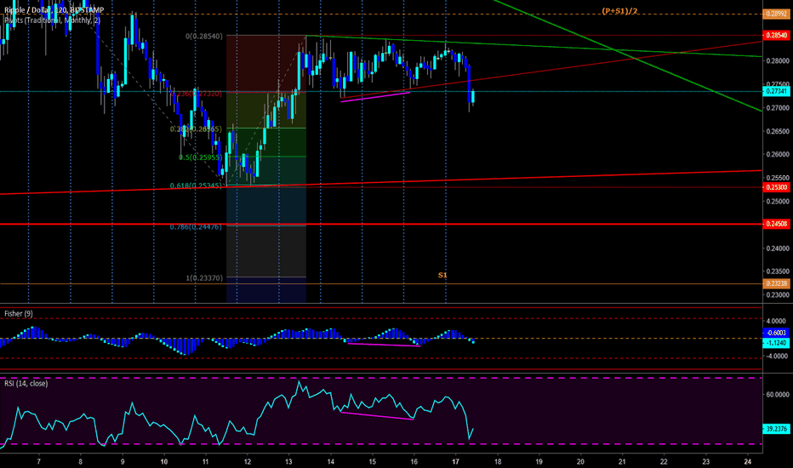Click date 13 on the time axis

[288, 461]
